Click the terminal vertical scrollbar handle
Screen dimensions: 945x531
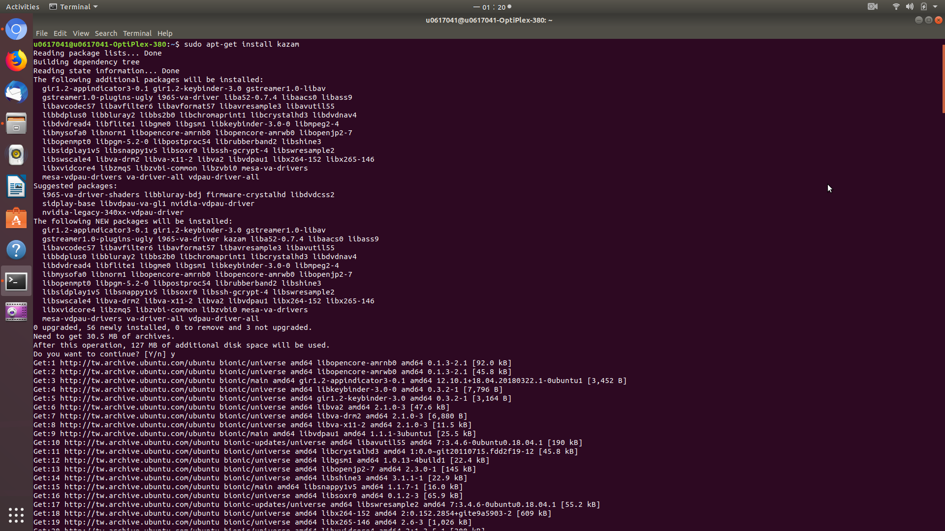pyautogui.click(x=943, y=79)
